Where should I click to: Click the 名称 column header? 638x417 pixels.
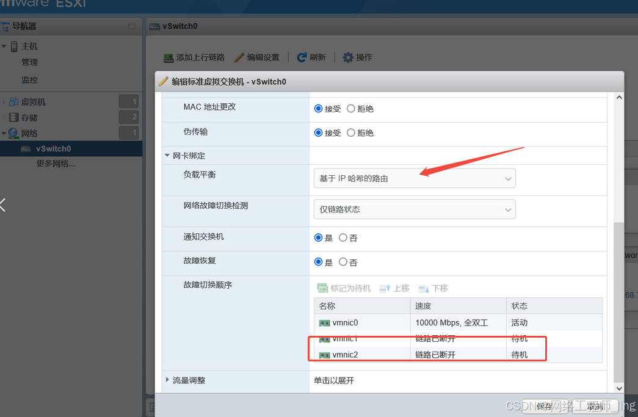tap(362, 306)
